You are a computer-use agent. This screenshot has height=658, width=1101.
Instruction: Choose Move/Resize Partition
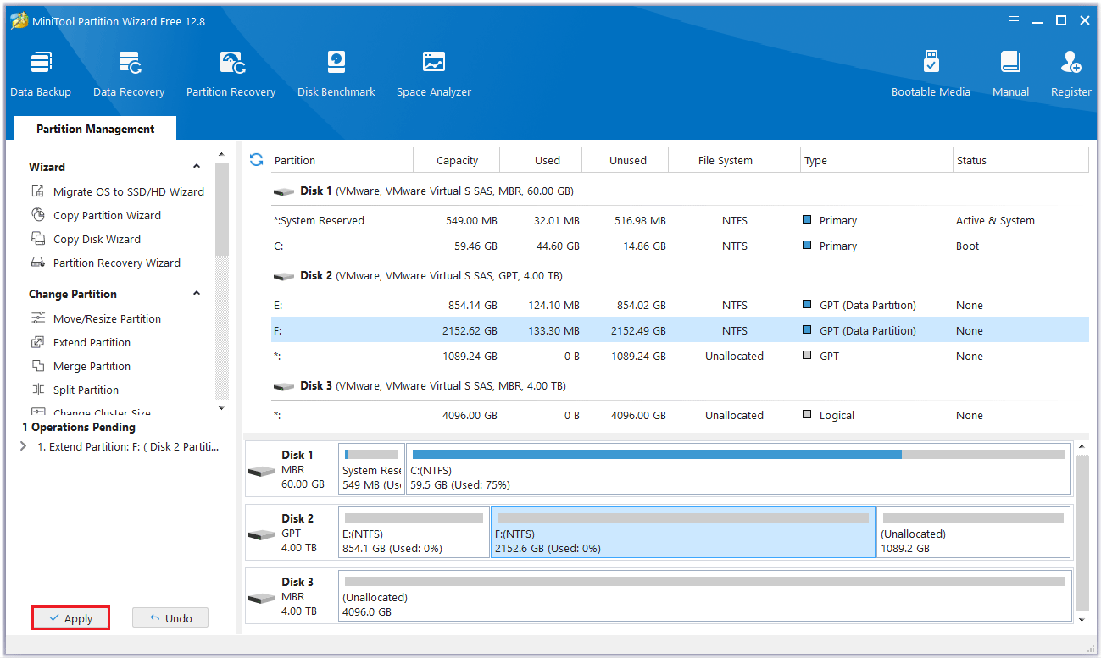pos(97,318)
